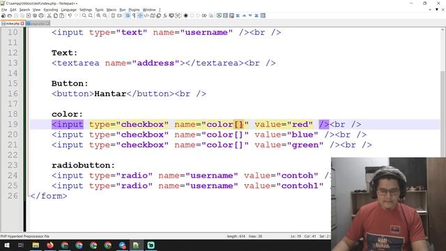Click the Ln 19 Col 41 status field
The image size is (446, 251).
point(303,236)
